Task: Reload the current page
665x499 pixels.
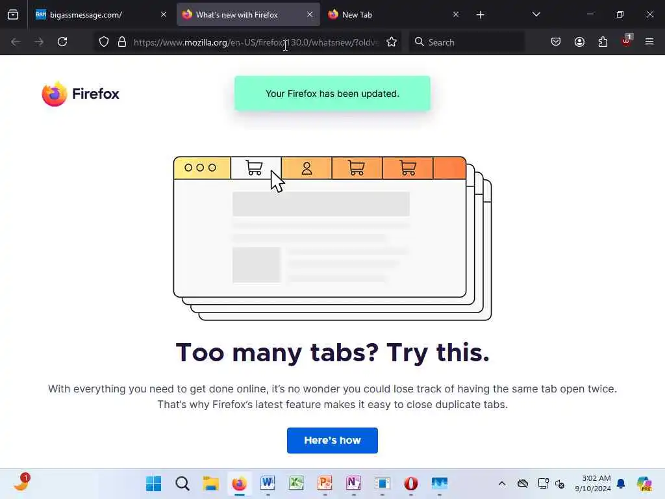Action: tap(62, 42)
